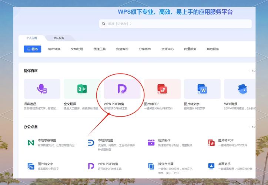This screenshot has height=185, width=268.
Task: Click the 桌面助手 icon
Action: (211, 166)
